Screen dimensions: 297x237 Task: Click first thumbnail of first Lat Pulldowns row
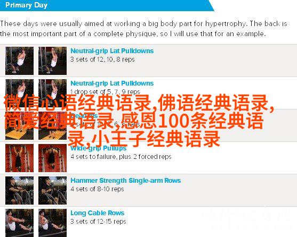(20, 61)
